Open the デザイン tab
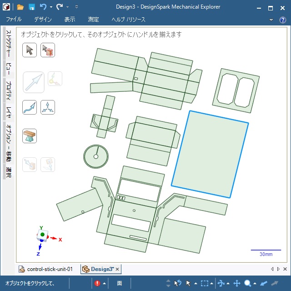Viewport: 291px width, 291px height. pos(43,20)
